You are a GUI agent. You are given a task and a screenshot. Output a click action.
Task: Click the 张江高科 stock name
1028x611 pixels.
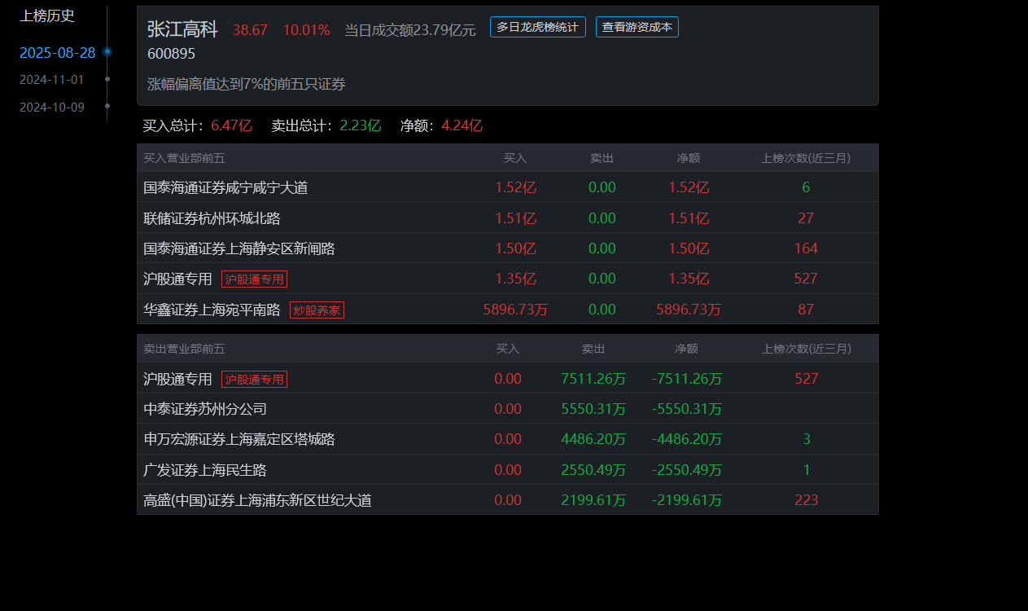coord(182,29)
